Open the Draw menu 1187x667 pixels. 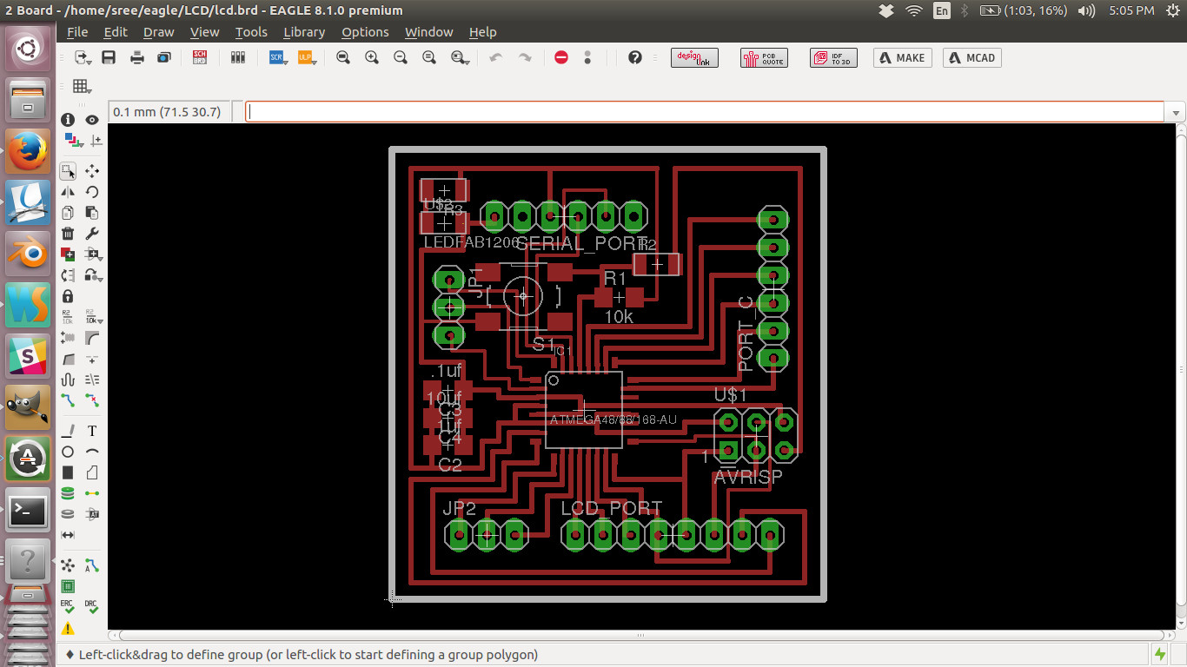159,32
